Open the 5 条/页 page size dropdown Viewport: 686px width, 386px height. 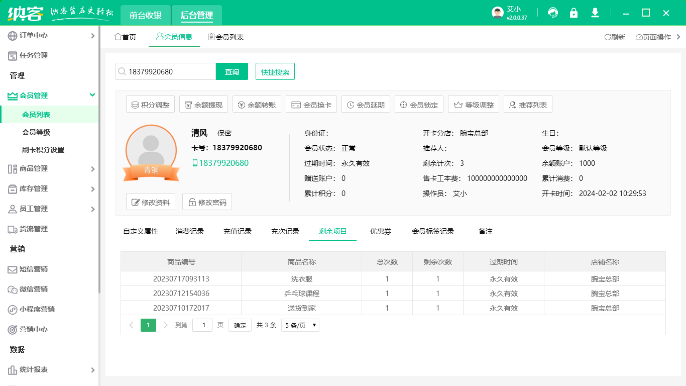point(300,325)
